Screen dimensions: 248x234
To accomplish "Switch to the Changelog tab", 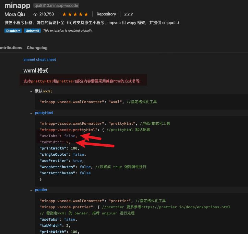I will [37, 48].
